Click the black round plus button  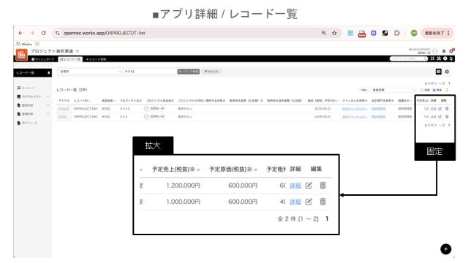pos(445,249)
